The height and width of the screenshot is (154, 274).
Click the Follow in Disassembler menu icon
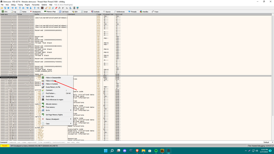(x=43, y=77)
